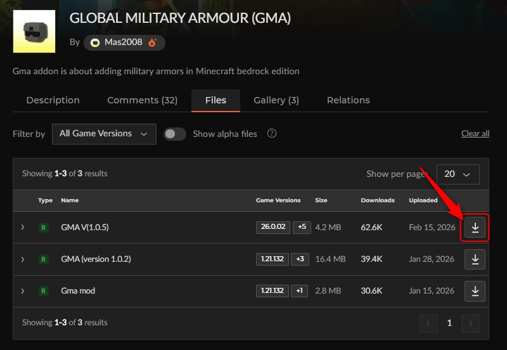Click the Feb 15, 2026 upload date
Viewport: 507px width, 350px height.
tap(432, 228)
